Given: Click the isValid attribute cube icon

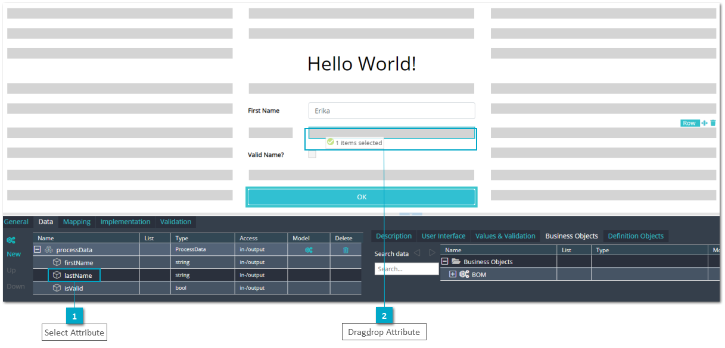Looking at the screenshot, I should click(57, 288).
